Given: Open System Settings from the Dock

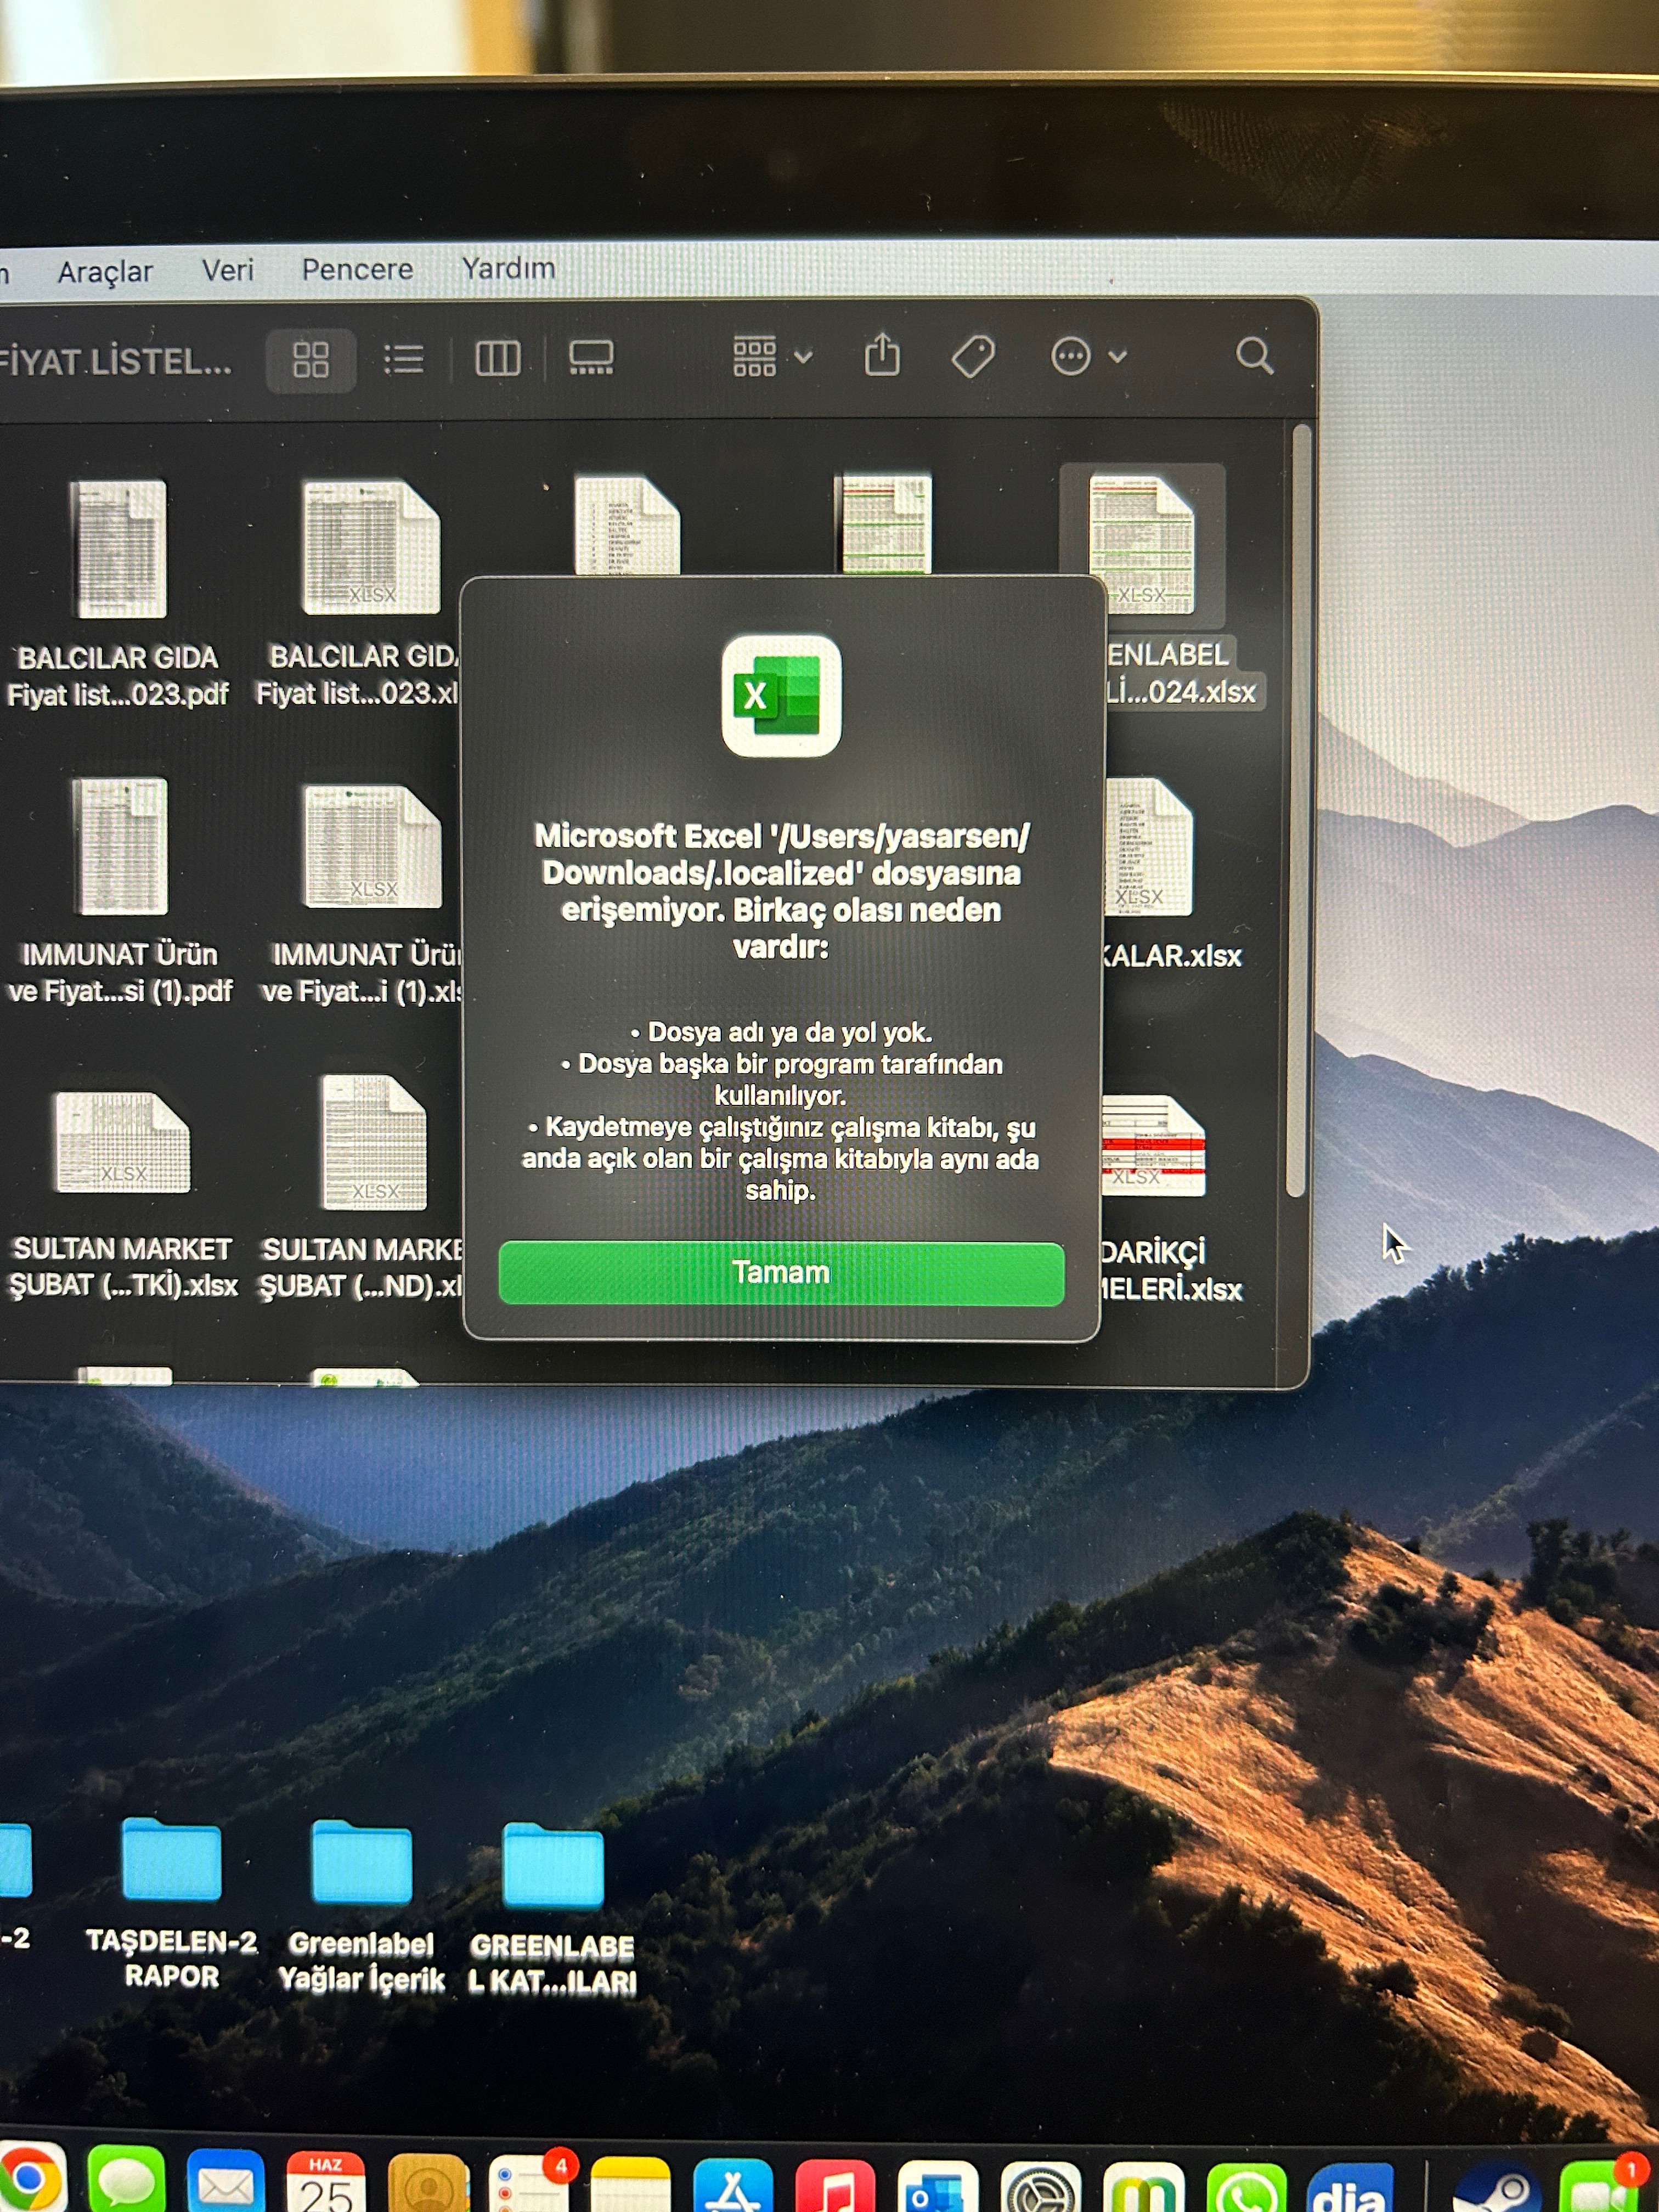Looking at the screenshot, I should (x=1041, y=2188).
